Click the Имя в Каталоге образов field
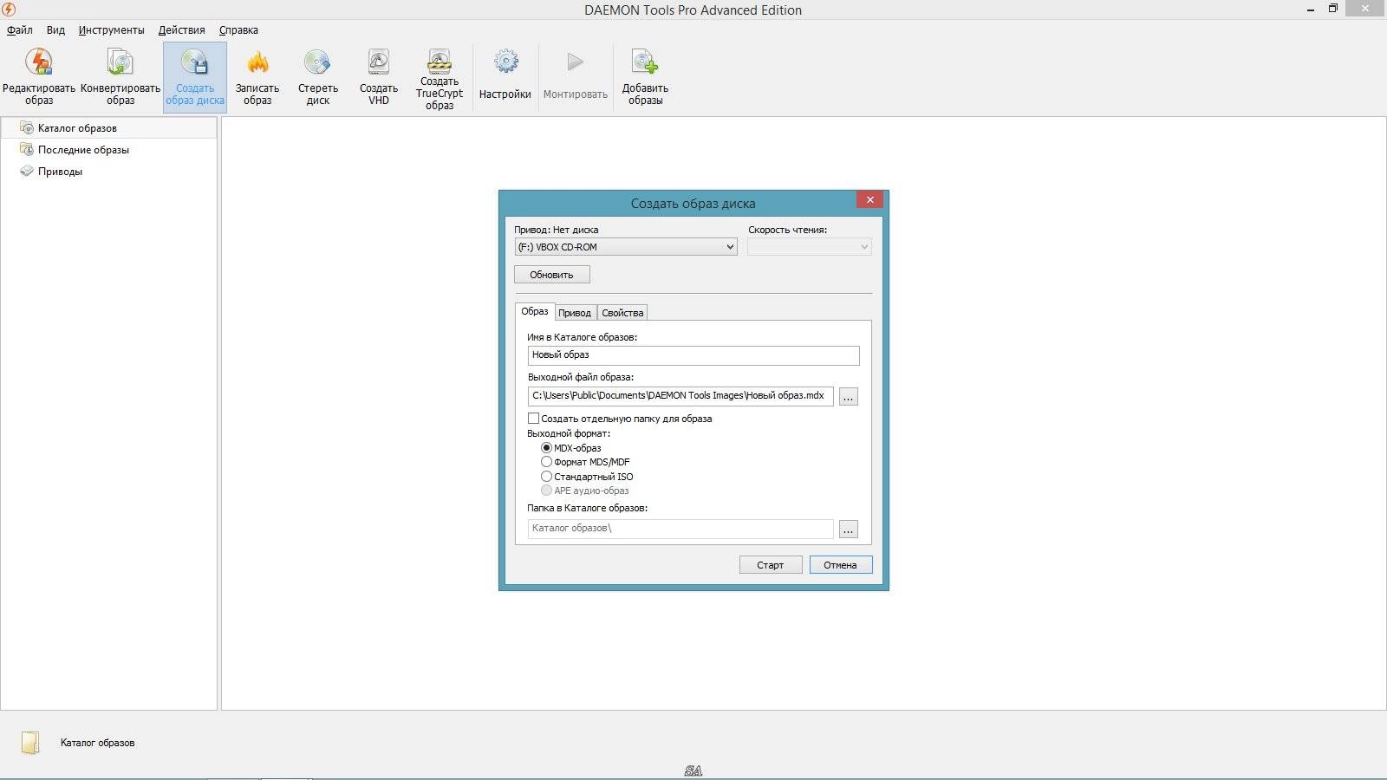 click(x=693, y=355)
